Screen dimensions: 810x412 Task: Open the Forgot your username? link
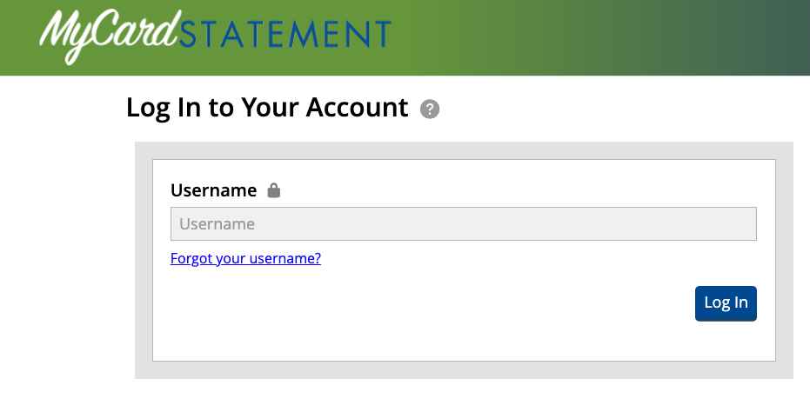pyautogui.click(x=245, y=258)
